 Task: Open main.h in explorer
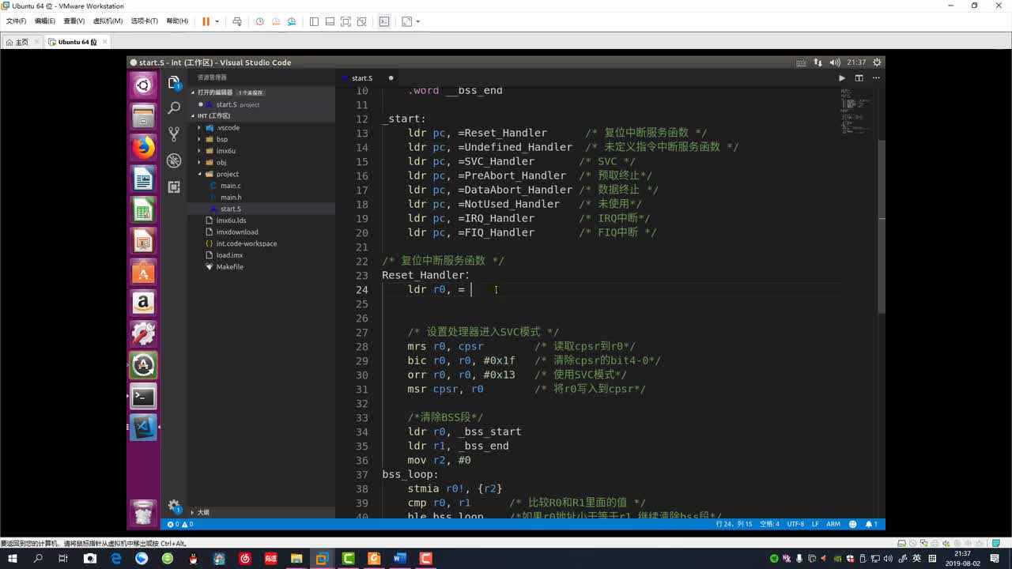(x=231, y=198)
